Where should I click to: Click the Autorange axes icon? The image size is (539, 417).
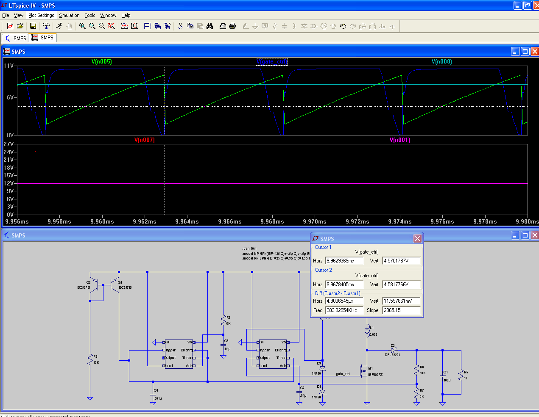point(134,26)
